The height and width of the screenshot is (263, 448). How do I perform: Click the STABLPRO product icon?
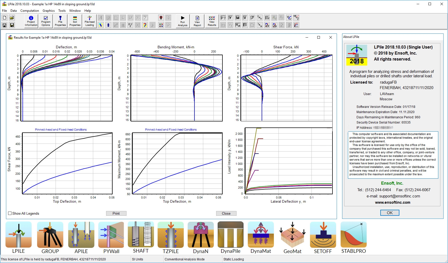coord(354,235)
